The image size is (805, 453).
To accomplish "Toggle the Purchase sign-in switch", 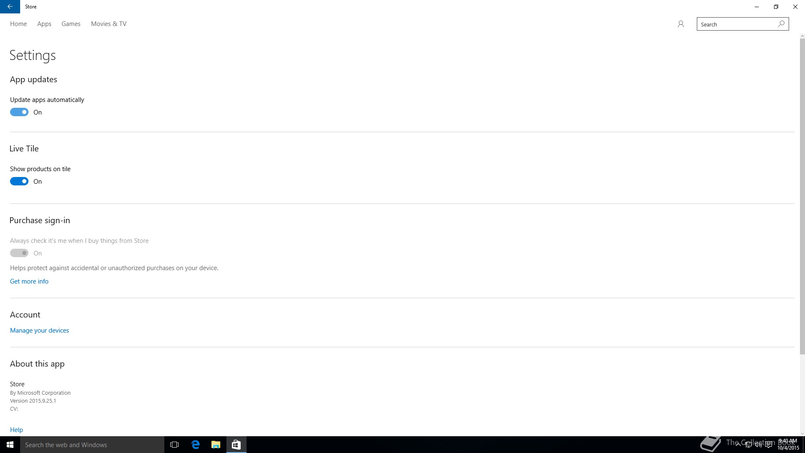I will [x=19, y=253].
